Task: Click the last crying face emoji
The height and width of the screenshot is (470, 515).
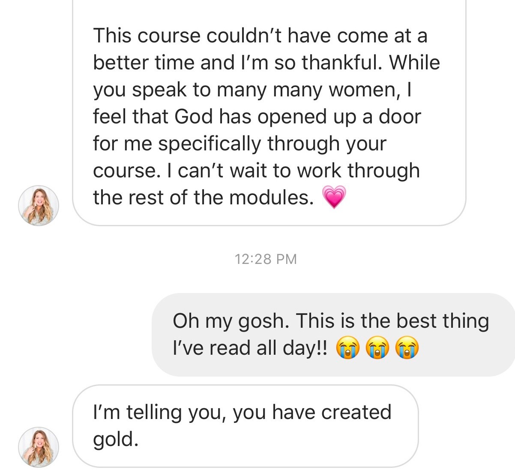Action: pos(407,348)
